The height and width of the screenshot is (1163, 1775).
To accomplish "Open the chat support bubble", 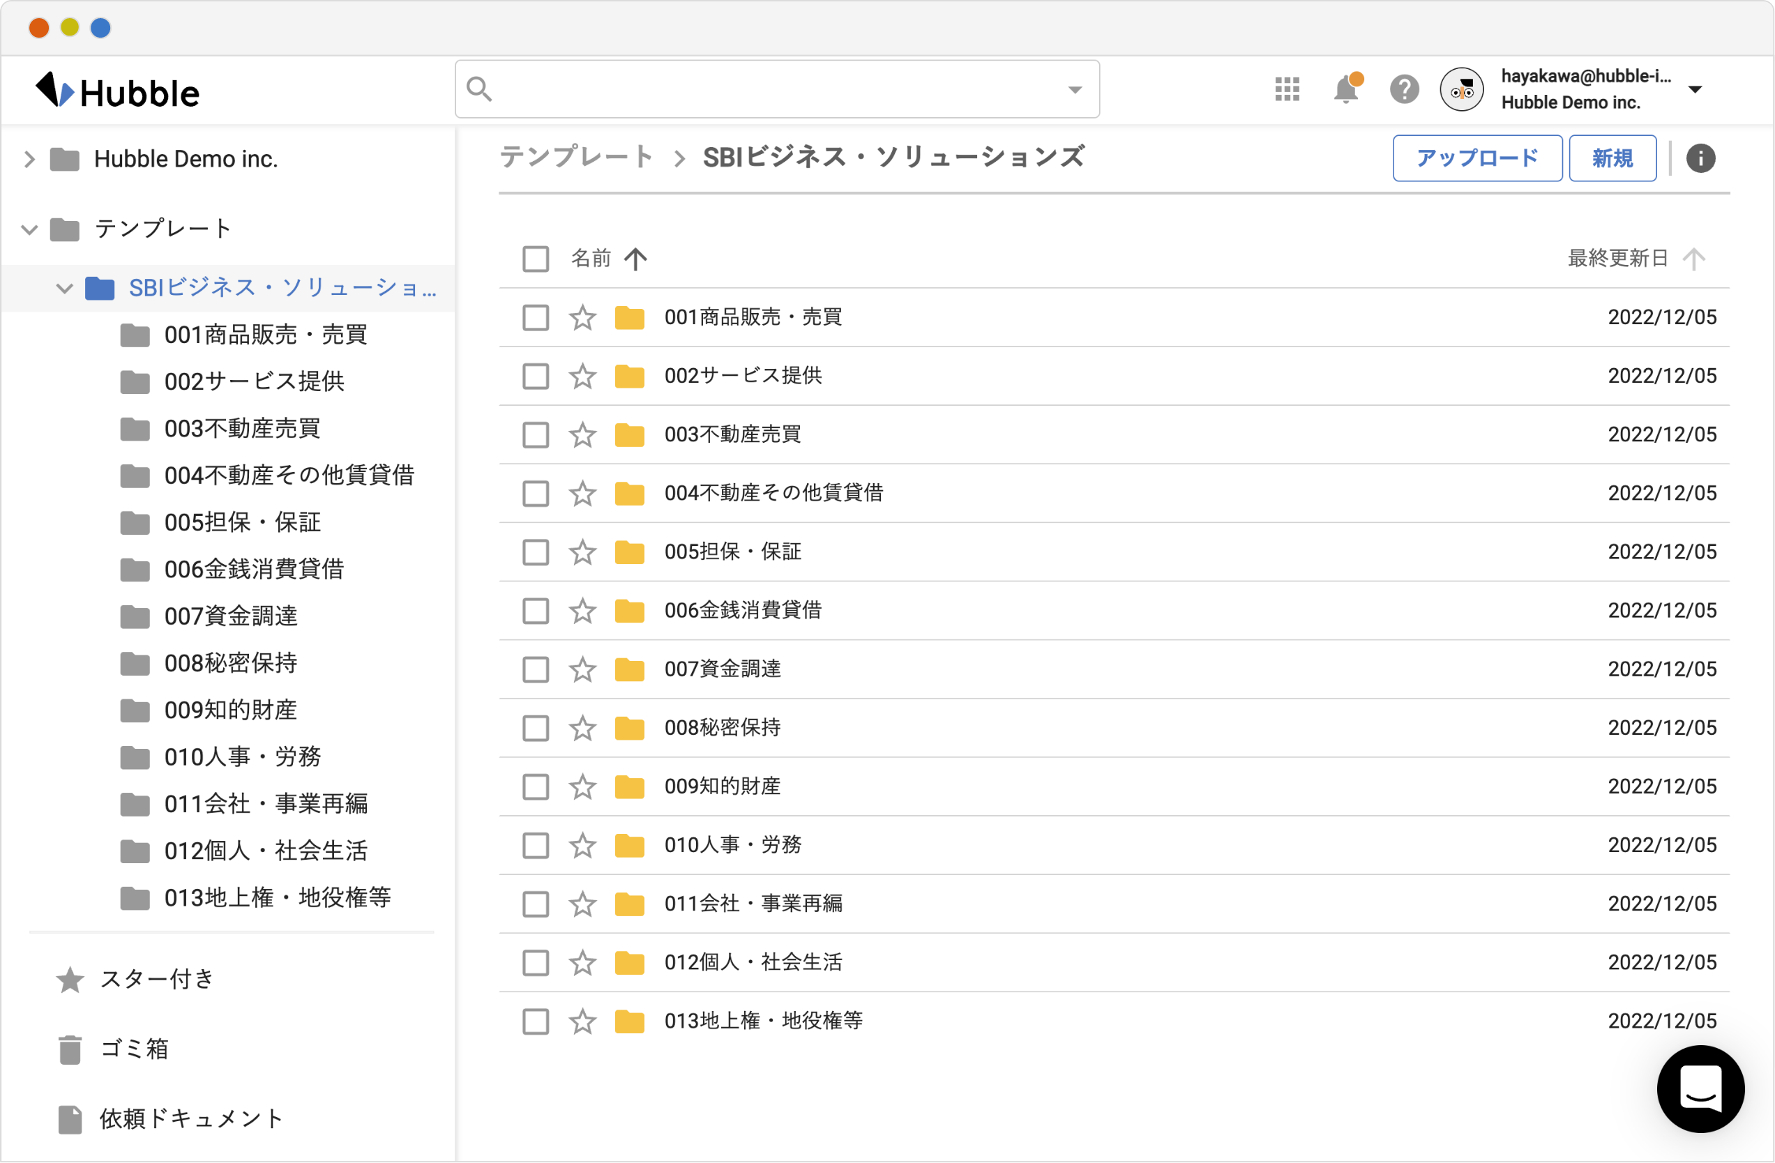I will [x=1700, y=1089].
